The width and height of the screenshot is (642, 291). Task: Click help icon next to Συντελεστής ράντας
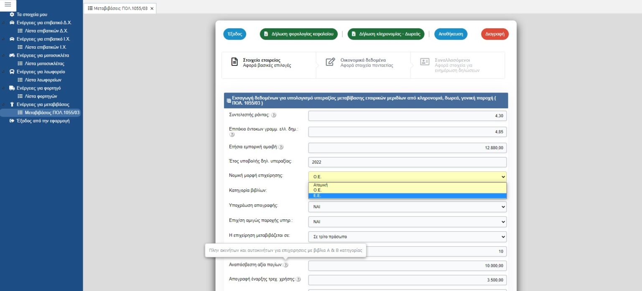274,115
